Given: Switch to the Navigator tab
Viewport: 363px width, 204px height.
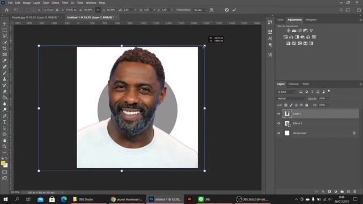Looking at the screenshot, I should (311, 20).
